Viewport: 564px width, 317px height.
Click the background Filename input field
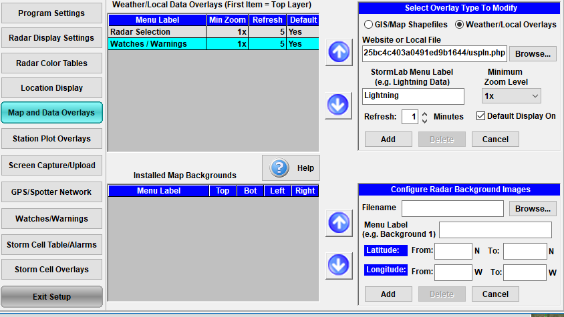click(x=452, y=208)
